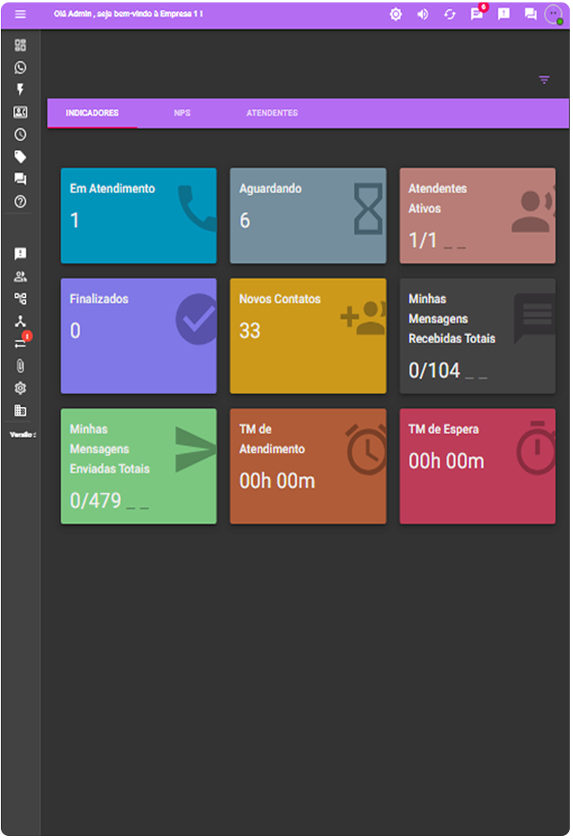This screenshot has width=573, height=840.
Task: Click the refresh sync icon in top bar
Action: point(449,15)
